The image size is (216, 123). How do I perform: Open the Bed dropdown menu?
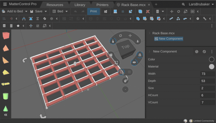click(x=60, y=11)
